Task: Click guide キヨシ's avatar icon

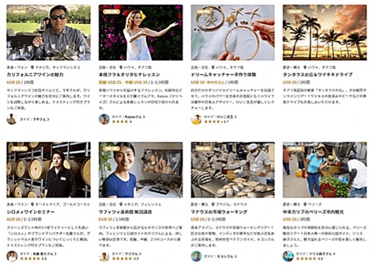Action: click(196, 256)
